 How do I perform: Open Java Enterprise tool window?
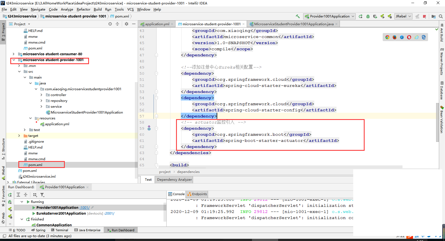tap(87, 230)
